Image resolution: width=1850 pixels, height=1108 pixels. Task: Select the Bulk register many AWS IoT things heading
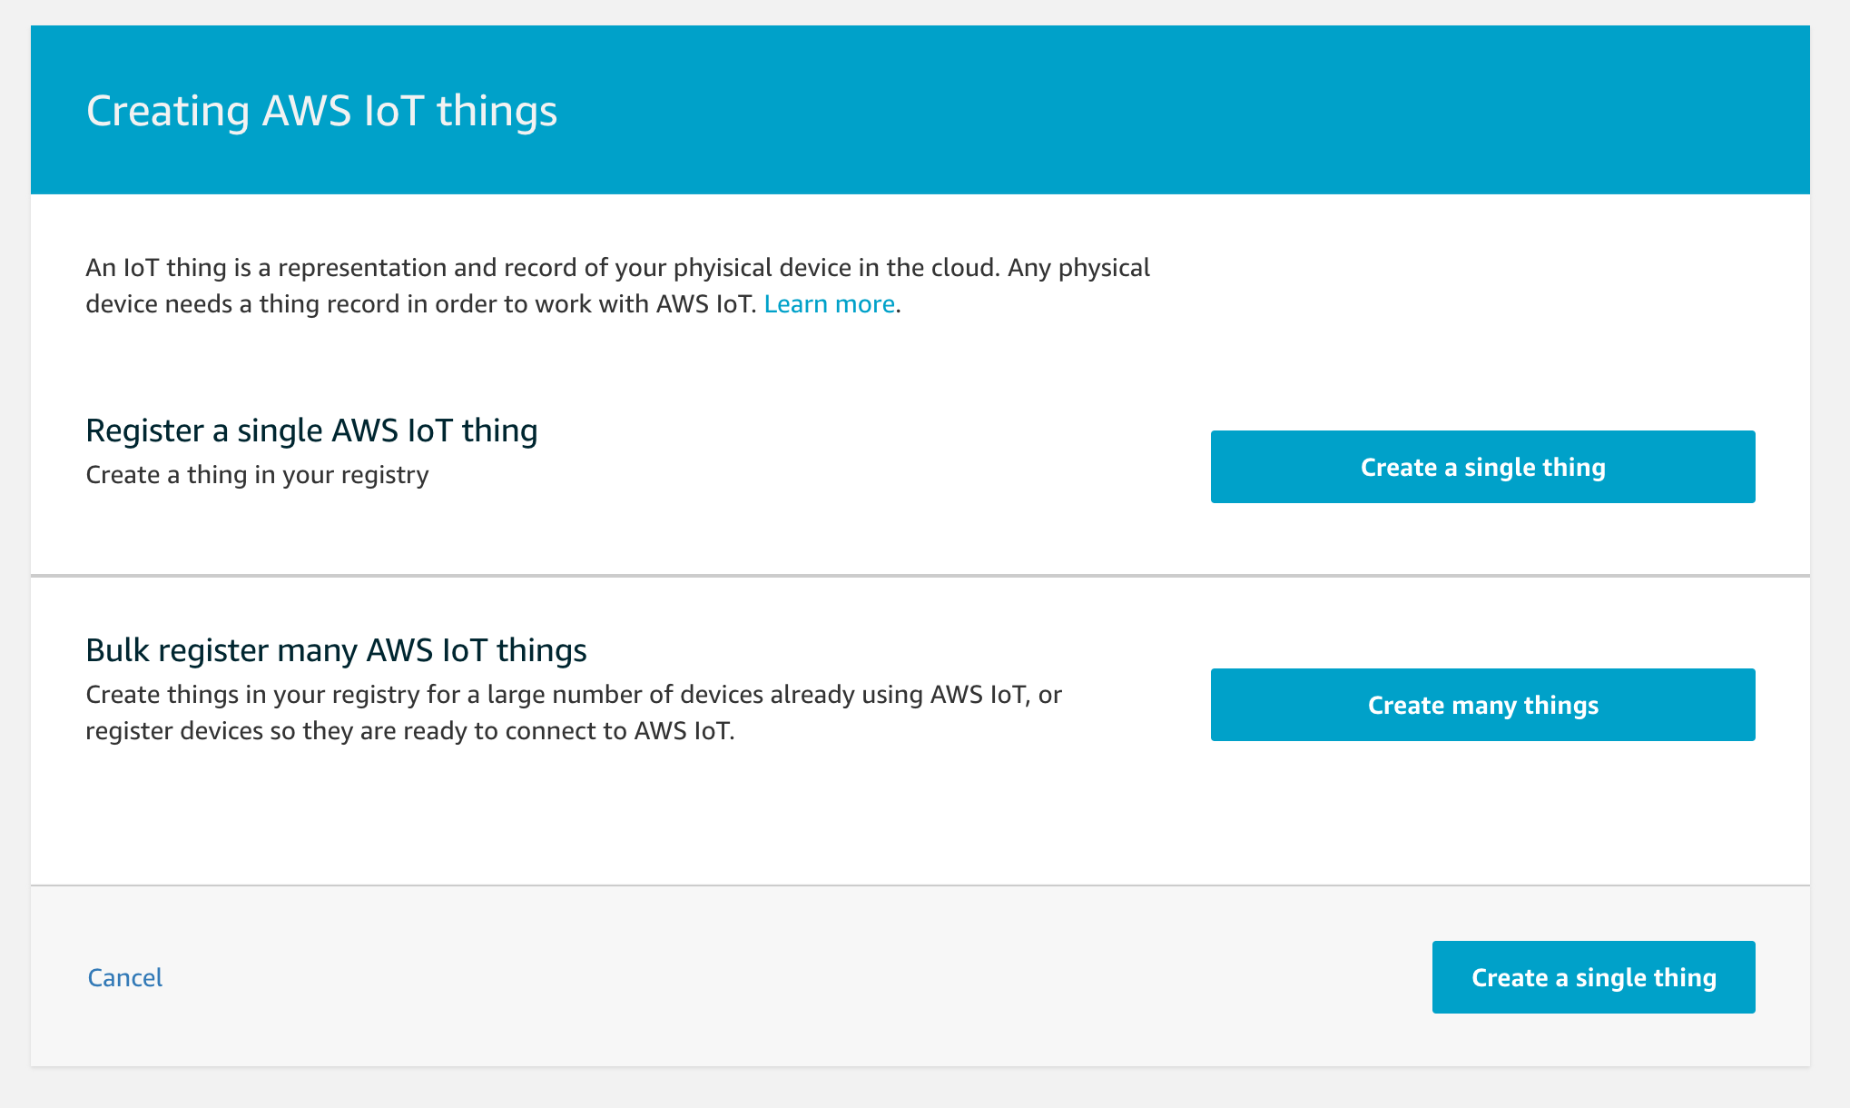point(336,650)
